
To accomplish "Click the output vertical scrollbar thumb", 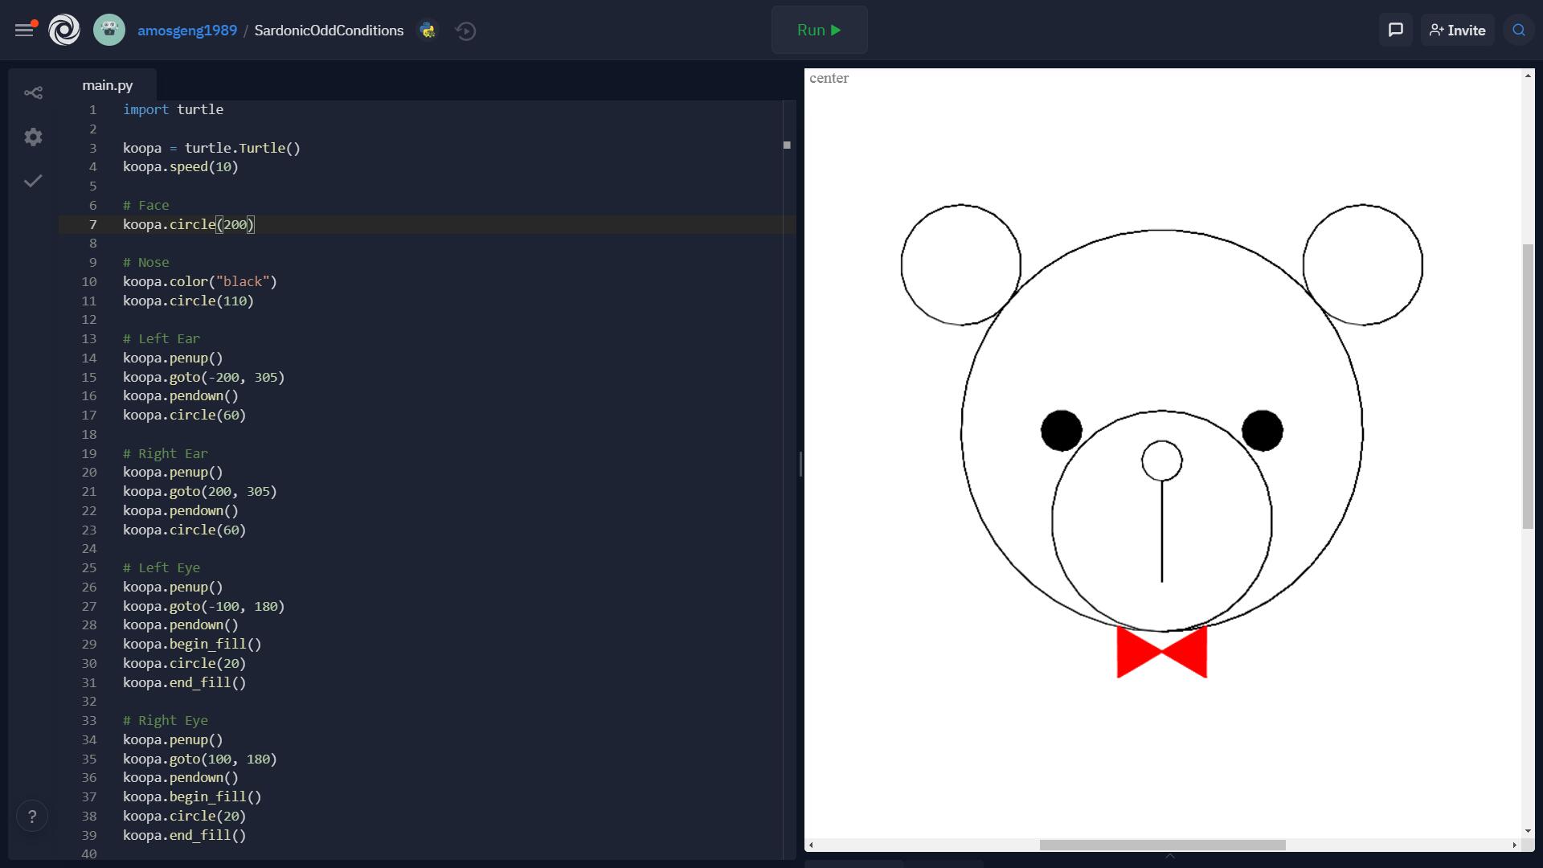I will coord(1528,386).
